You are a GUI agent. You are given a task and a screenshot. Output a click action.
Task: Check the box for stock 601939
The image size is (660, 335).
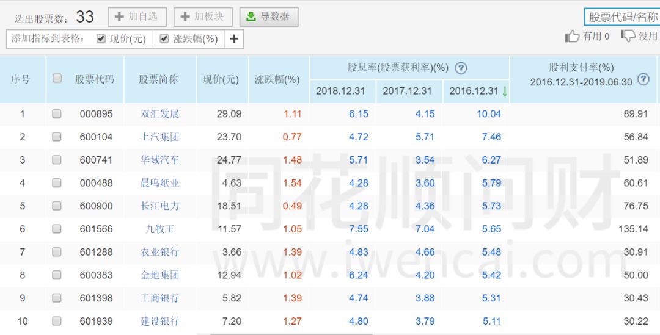tap(57, 321)
